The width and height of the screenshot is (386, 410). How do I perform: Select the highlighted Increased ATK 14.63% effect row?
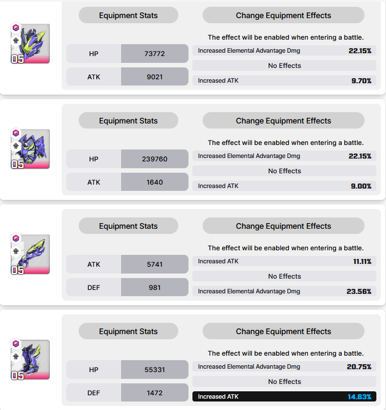[x=284, y=396]
